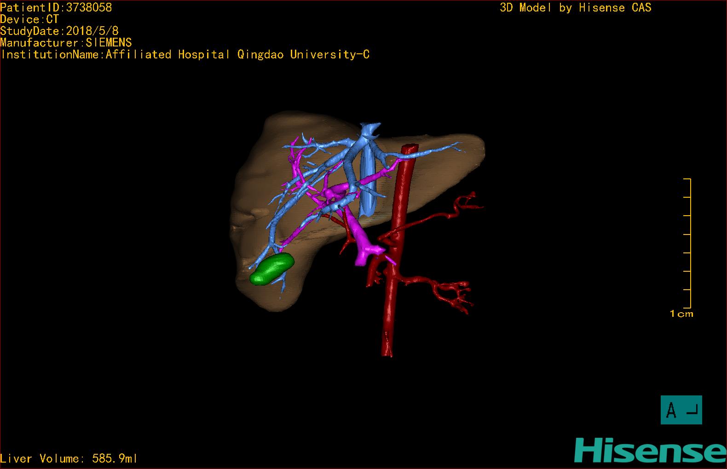Select the thick blue vena cava segment
Image resolution: width=727 pixels, height=469 pixels.
[x=369, y=181]
